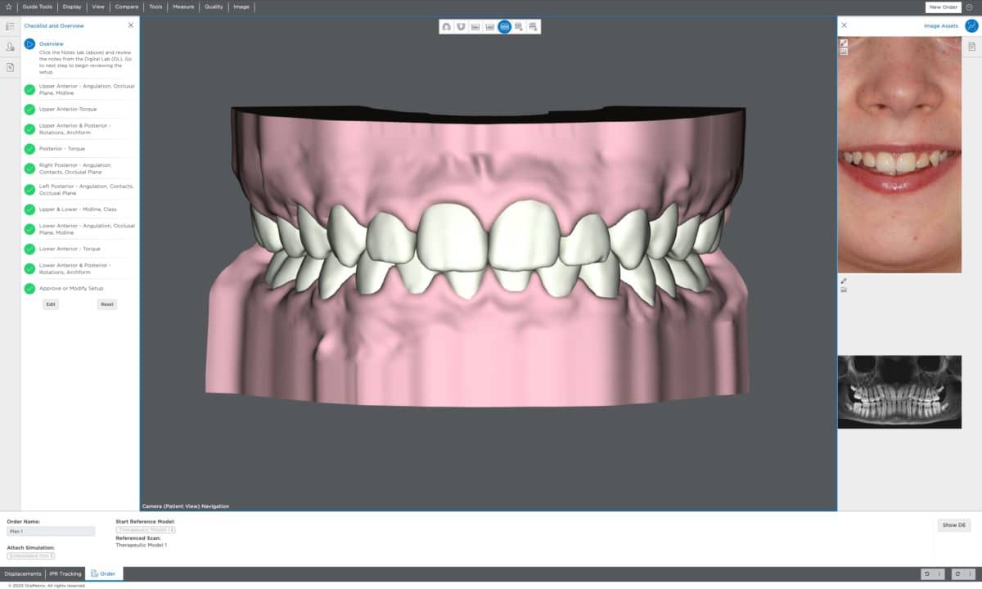Toggle the Upper Anterior-Torque checklist checkmark
The height and width of the screenshot is (589, 982).
tap(29, 108)
